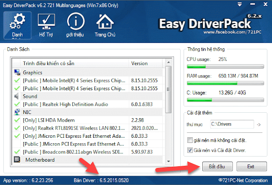The width and height of the screenshot is (272, 185).
Task: Click version cell 6.0.1.6383
Action: tap(142, 104)
